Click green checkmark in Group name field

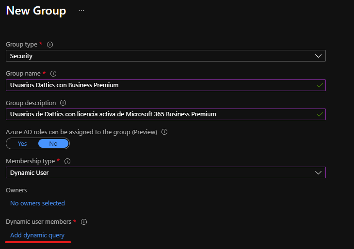tap(319, 85)
